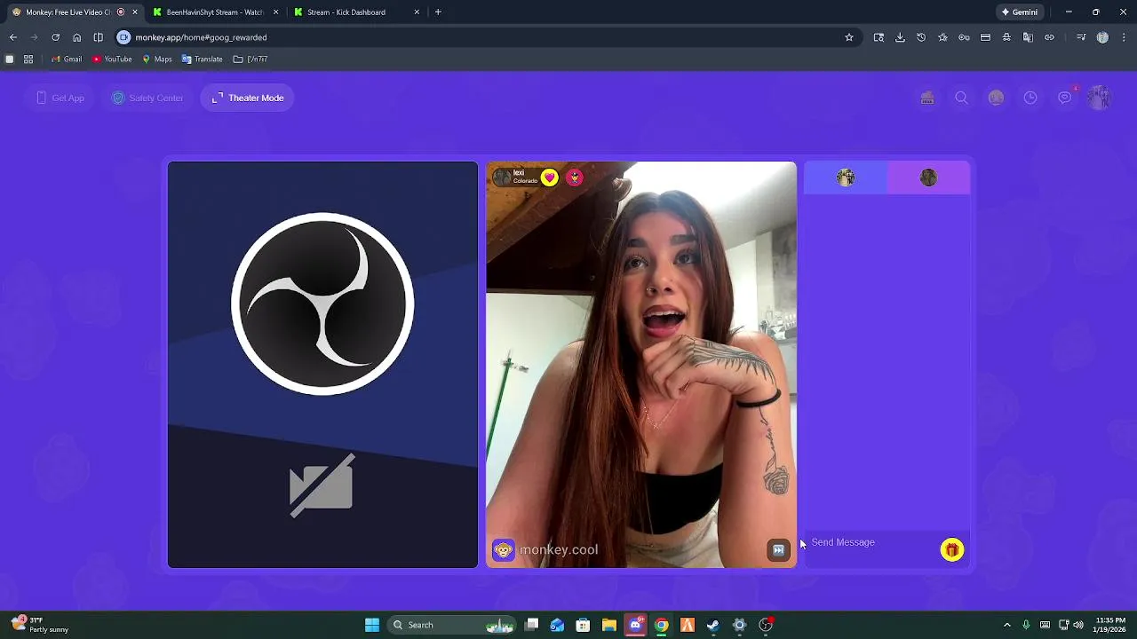
Task: Open File Explorer from the taskbar
Action: point(609,625)
